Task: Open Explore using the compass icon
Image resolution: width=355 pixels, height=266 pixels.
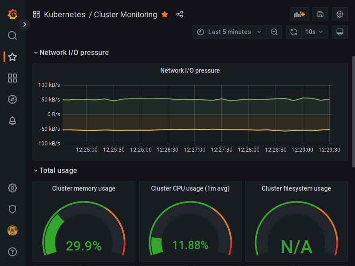Action: 12,99
